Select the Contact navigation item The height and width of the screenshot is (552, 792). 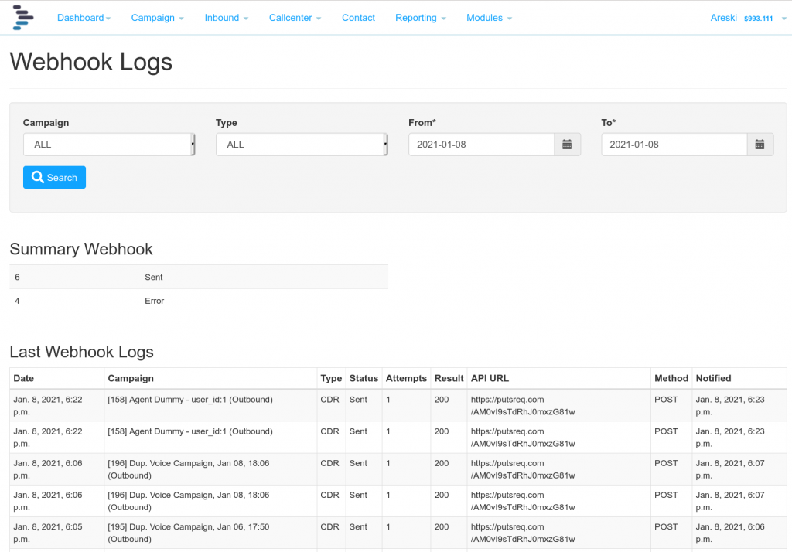[x=358, y=17]
